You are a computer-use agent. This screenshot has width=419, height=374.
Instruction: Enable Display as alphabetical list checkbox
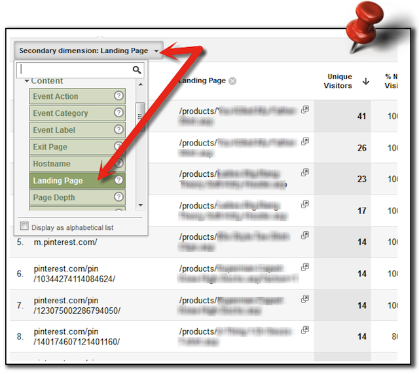point(24,227)
